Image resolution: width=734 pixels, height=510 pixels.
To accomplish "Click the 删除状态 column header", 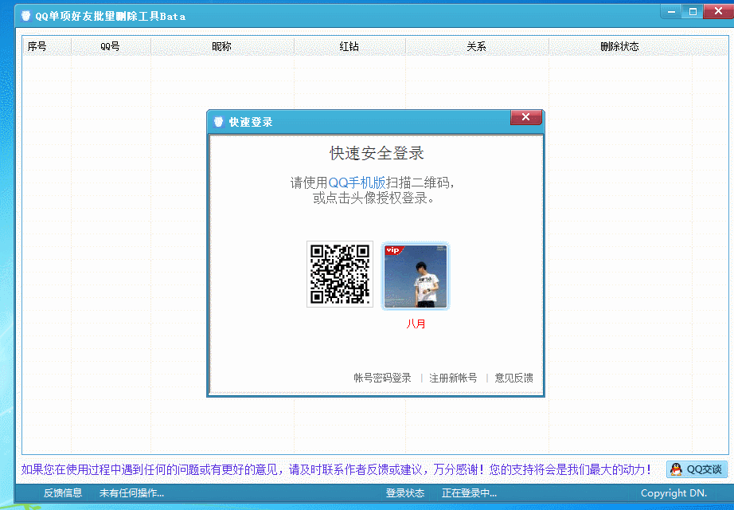I will click(x=620, y=46).
